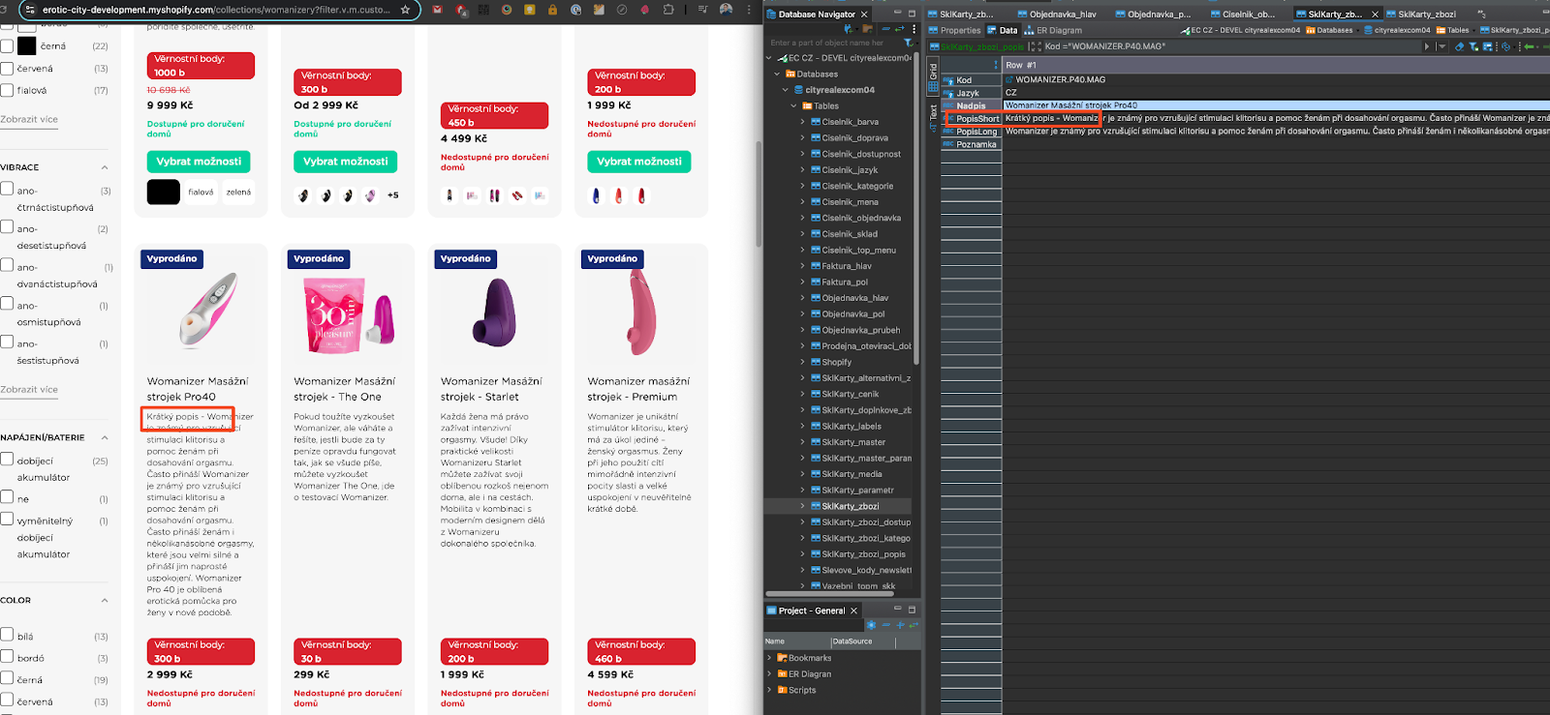This screenshot has width=1550, height=715.
Task: Check the 'ne' battery filter
Action: (7, 498)
